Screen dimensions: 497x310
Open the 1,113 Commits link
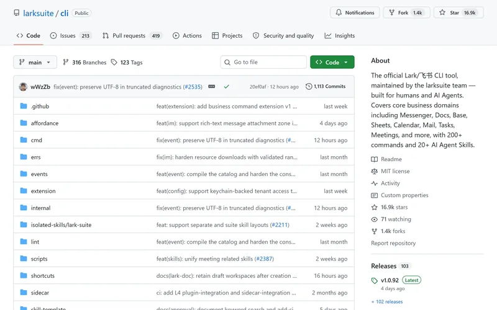pos(326,86)
